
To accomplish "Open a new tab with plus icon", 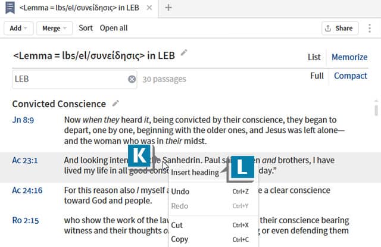I will click(x=168, y=8).
